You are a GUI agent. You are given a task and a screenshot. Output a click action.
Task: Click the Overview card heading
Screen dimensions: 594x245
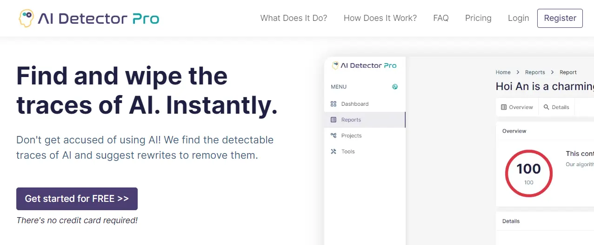514,131
